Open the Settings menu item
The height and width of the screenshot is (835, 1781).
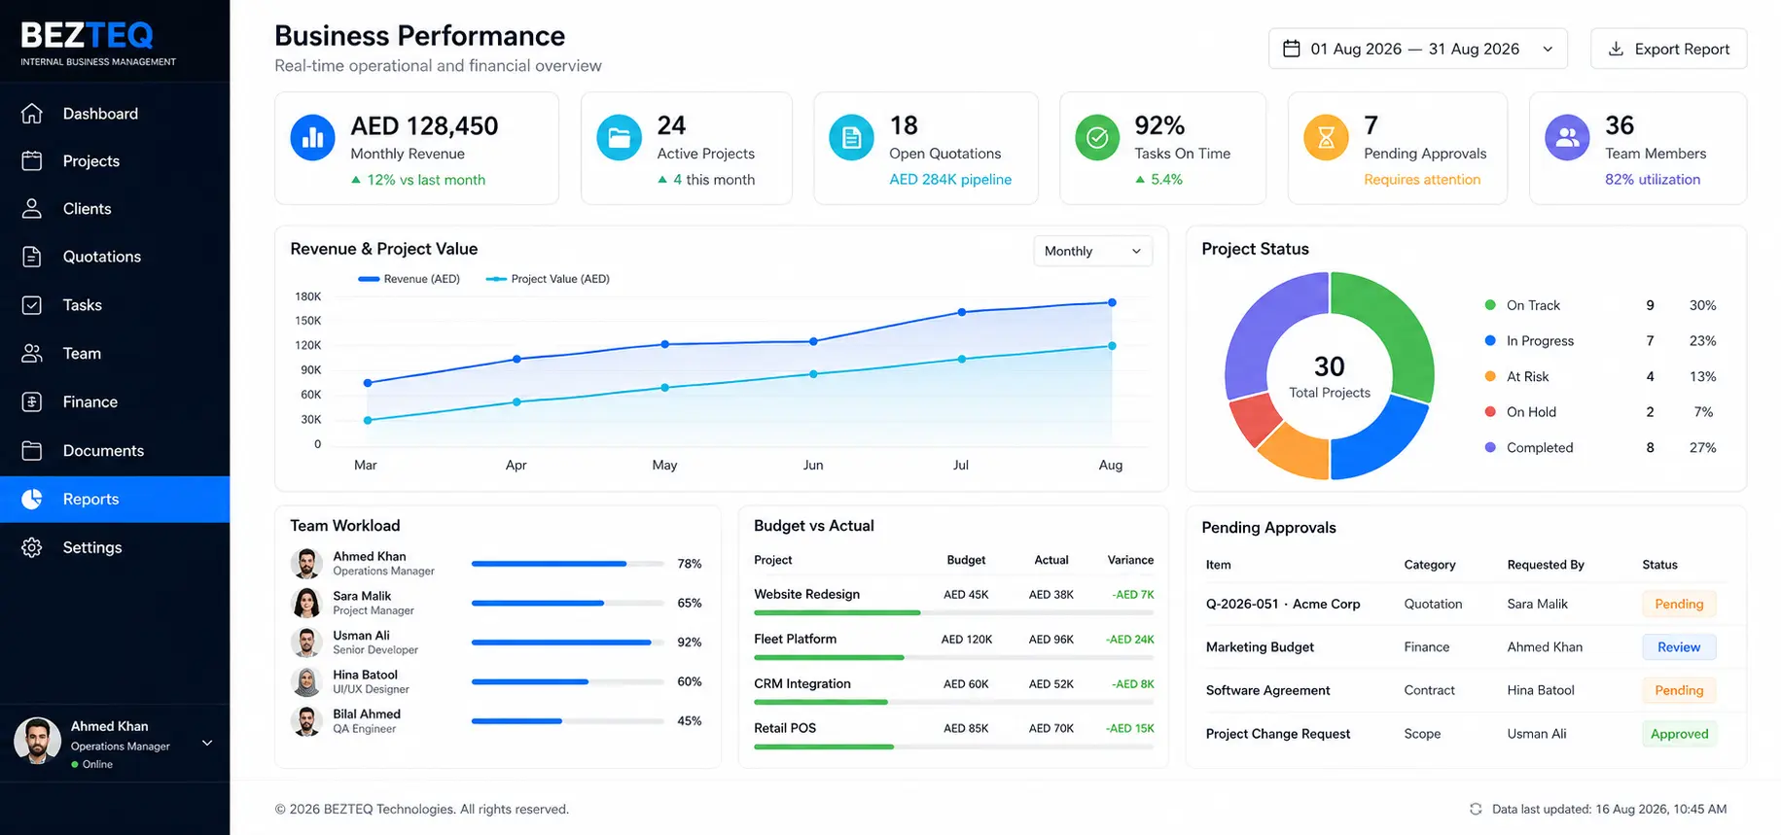(115, 548)
